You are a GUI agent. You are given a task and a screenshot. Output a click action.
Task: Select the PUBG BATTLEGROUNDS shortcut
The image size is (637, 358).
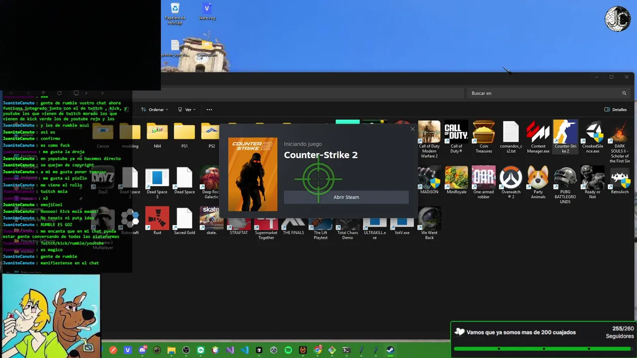565,185
